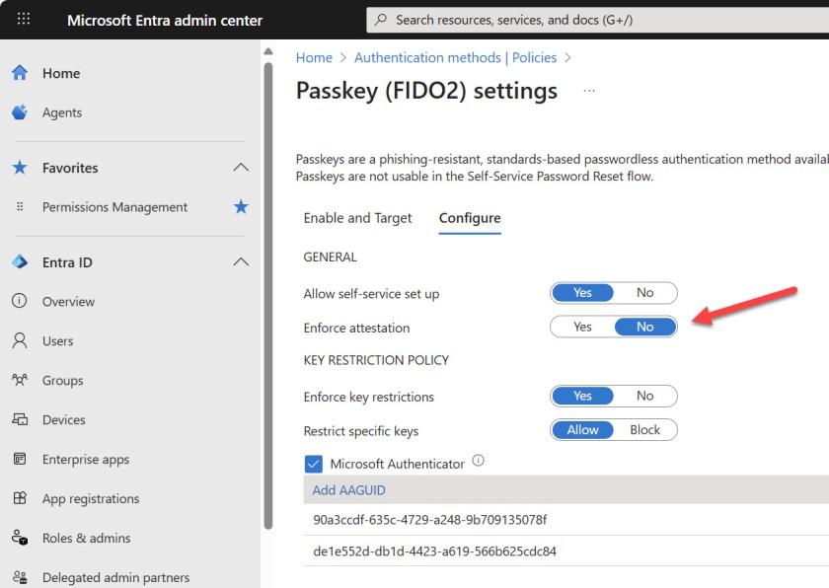Open the settings overflow ellipsis menu
The image size is (829, 588).
click(589, 90)
